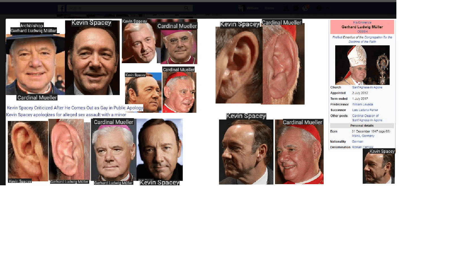This screenshot has height=255, width=453.
Task: Open the friend requests icon
Action: click(x=286, y=8)
